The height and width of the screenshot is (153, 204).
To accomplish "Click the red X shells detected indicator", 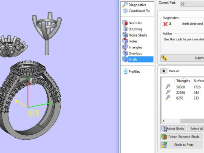I will coord(165,24).
